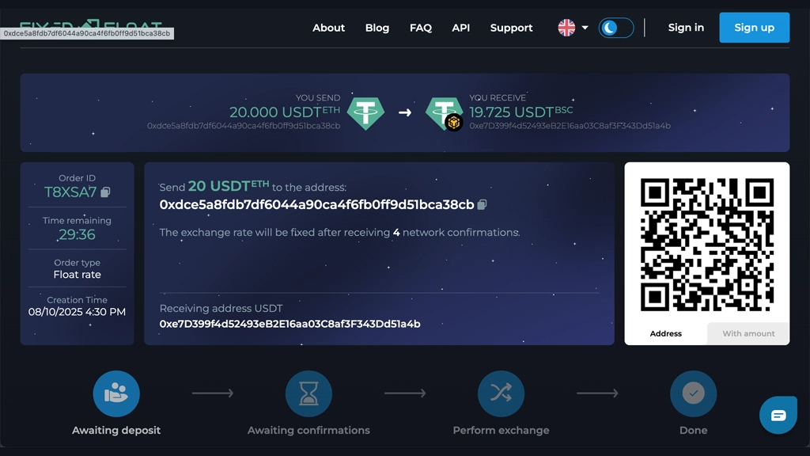
Task: Click the 19.725 USDT receive amount
Action: [520, 112]
